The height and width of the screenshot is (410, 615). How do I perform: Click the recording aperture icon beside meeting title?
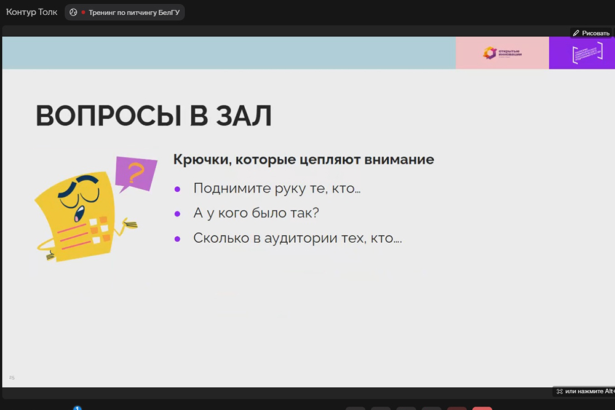pyautogui.click(x=73, y=12)
